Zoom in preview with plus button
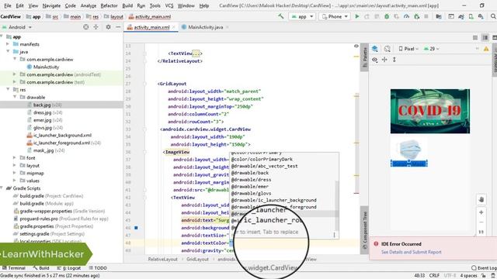 click(x=481, y=212)
